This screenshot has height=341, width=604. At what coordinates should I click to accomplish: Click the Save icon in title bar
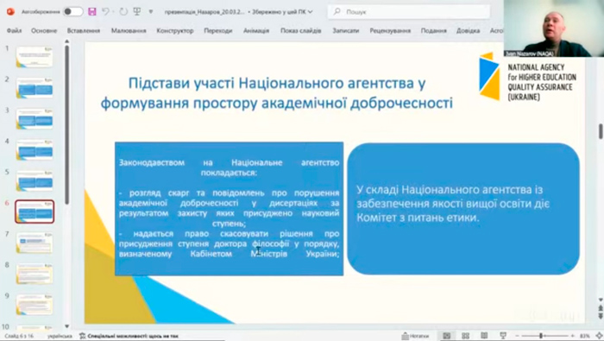click(92, 11)
